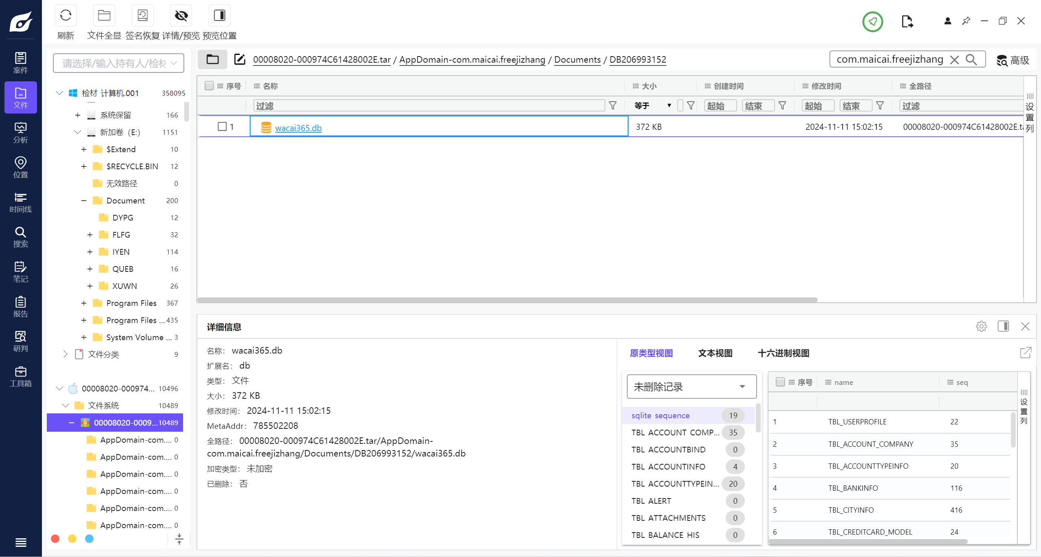Click the Location (位置) sidebar icon
Viewport: 1041px width, 557px height.
[20, 167]
